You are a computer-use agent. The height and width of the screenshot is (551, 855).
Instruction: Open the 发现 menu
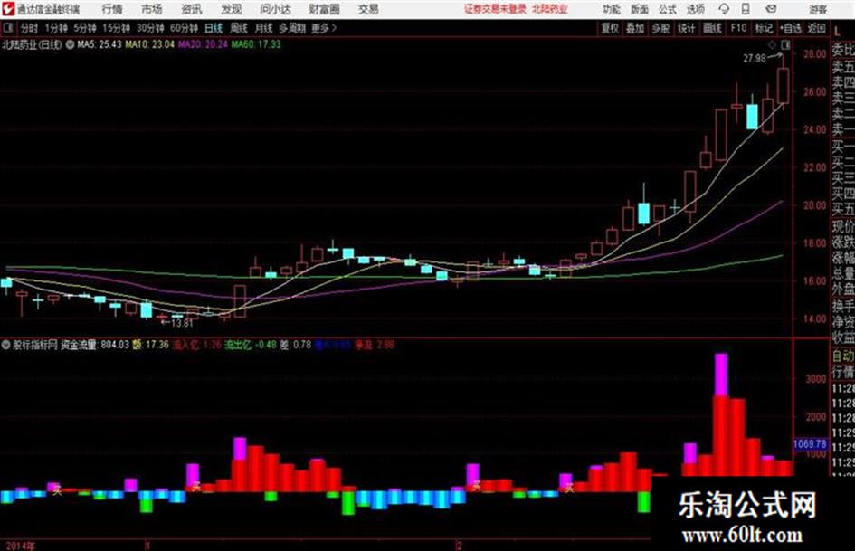point(232,9)
